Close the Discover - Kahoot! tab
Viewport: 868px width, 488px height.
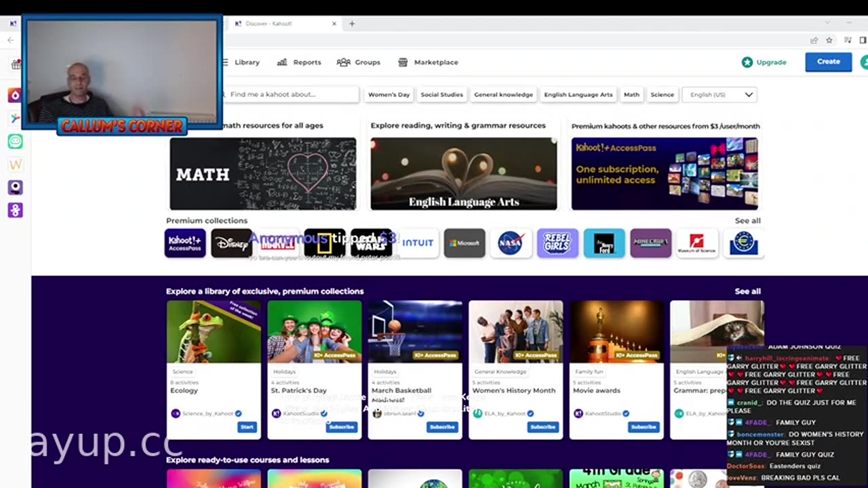pyautogui.click(x=334, y=24)
